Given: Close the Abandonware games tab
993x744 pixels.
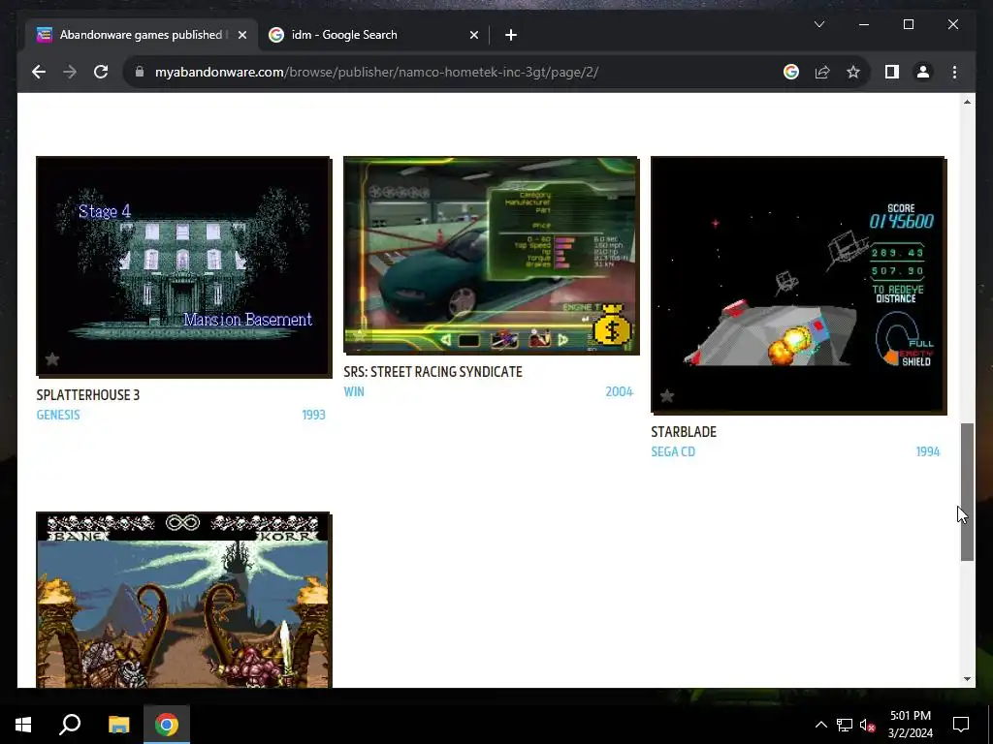Looking at the screenshot, I should click(x=241, y=36).
